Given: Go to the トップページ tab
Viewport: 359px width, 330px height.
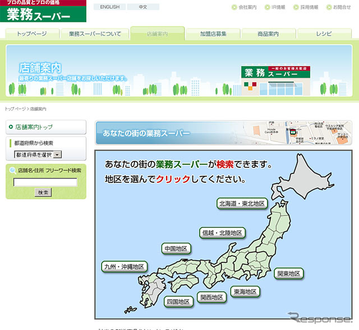Looking at the screenshot, I should pyautogui.click(x=32, y=34).
